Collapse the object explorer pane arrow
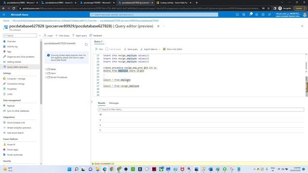The width and height of the screenshot is (308, 173). 92,102
